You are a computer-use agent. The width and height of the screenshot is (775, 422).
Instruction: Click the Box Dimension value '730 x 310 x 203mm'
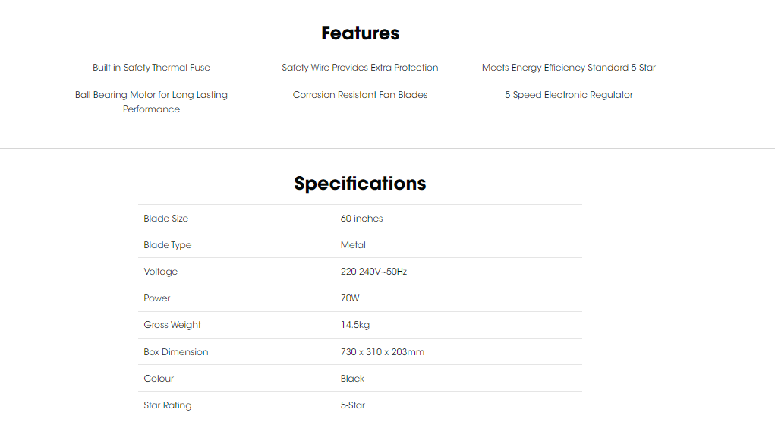pyautogui.click(x=383, y=352)
